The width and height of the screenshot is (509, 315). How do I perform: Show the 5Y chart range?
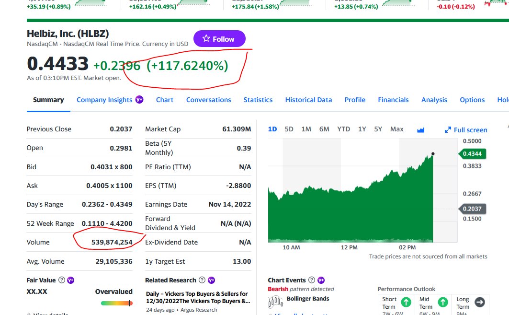(378, 129)
